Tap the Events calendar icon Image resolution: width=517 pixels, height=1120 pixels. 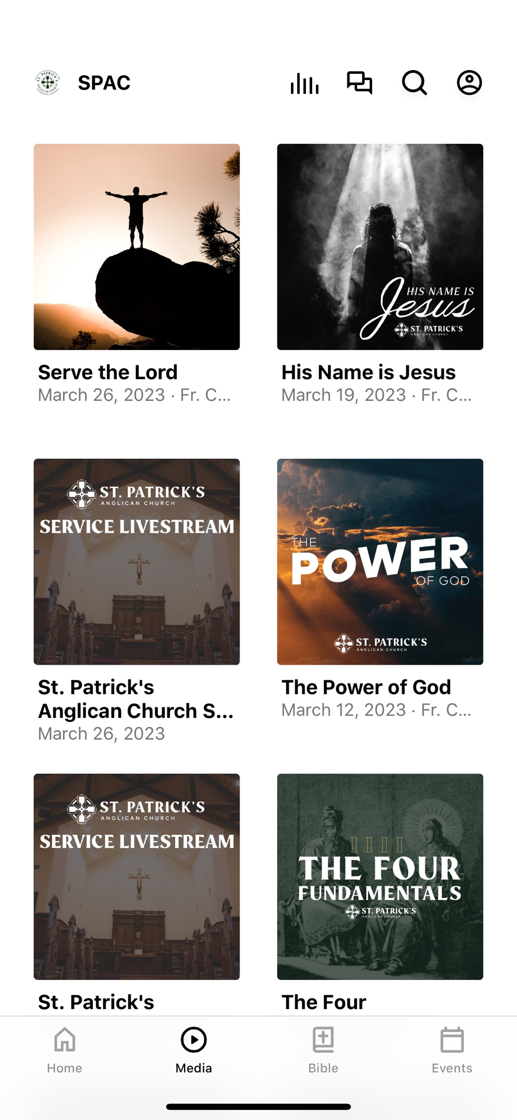pyautogui.click(x=452, y=1039)
